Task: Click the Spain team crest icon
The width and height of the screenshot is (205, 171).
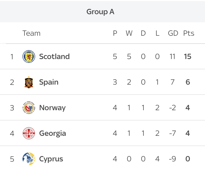Action: (29, 82)
